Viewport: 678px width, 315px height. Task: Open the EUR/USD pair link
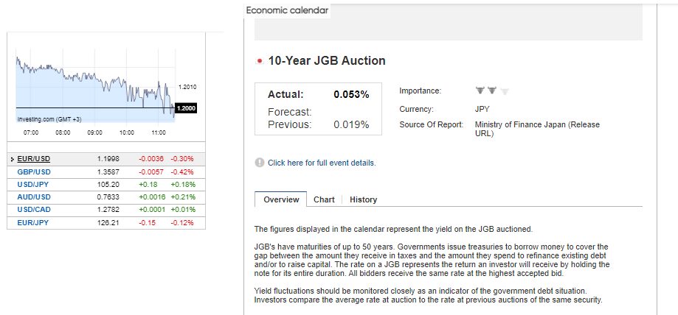tap(33, 159)
